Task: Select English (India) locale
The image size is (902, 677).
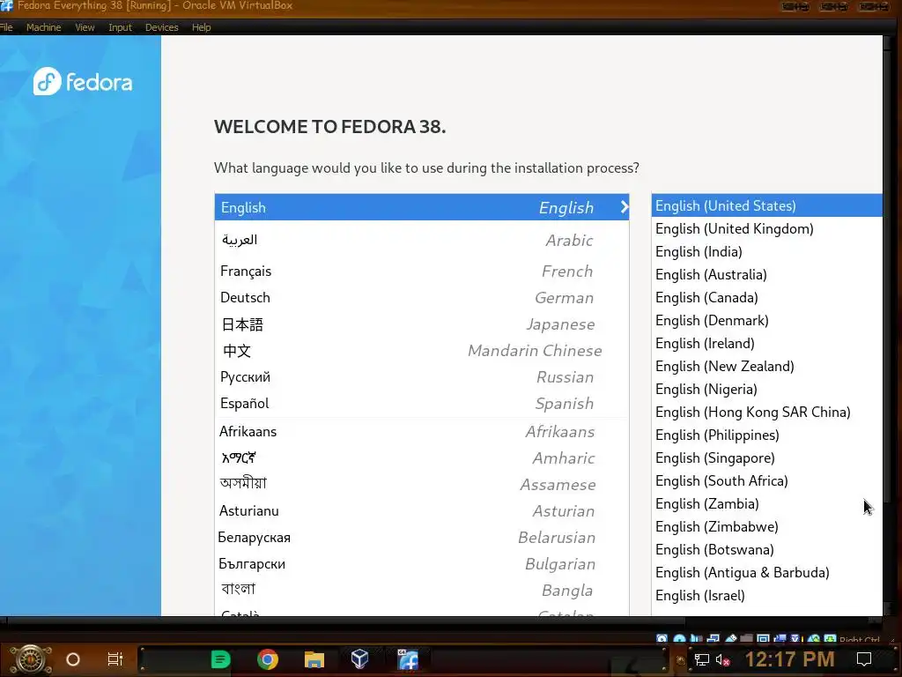Action: (766, 251)
